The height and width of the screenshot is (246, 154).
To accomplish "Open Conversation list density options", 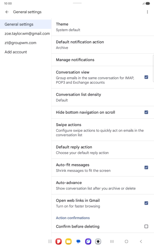I will [x=103, y=97].
